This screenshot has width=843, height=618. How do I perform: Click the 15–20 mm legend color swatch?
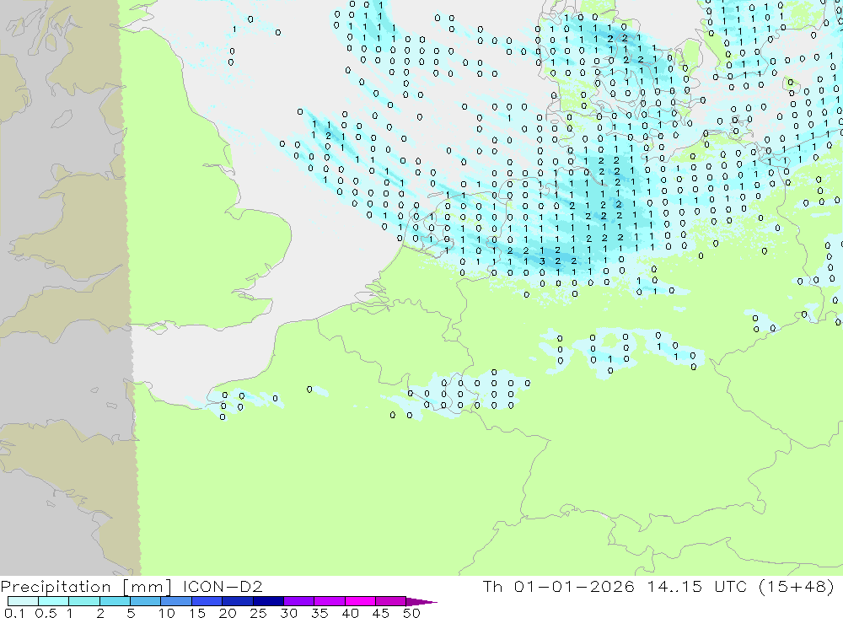pos(207,601)
